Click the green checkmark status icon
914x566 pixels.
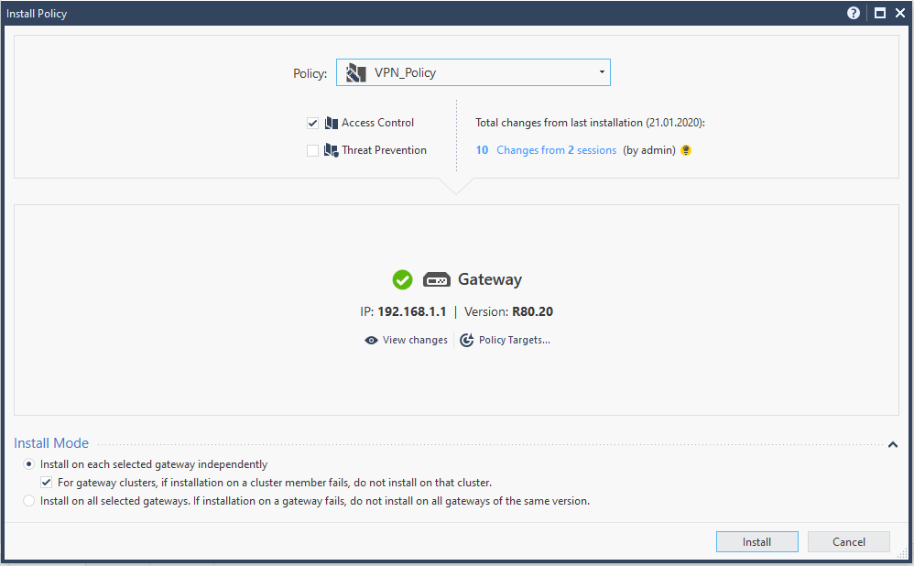tap(402, 280)
